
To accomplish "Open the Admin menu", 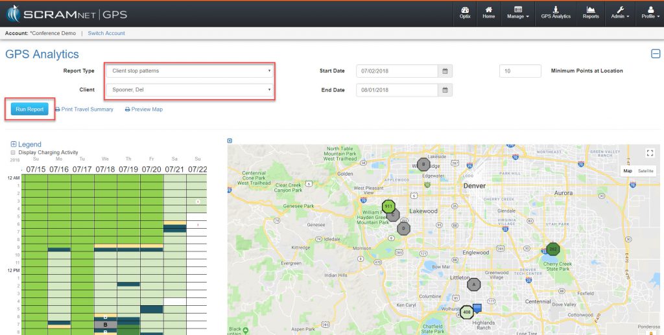I will (620, 12).
